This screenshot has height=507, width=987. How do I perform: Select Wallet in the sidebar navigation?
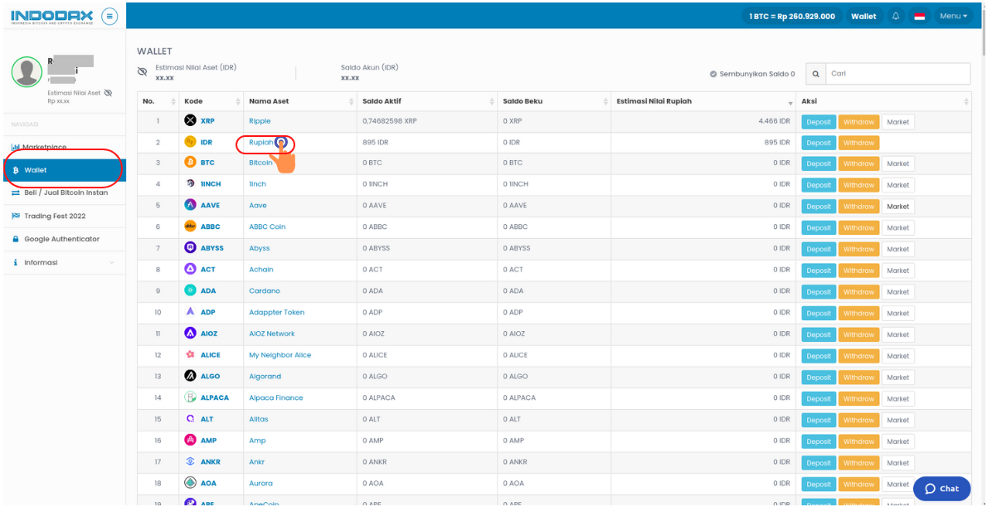[x=63, y=170]
